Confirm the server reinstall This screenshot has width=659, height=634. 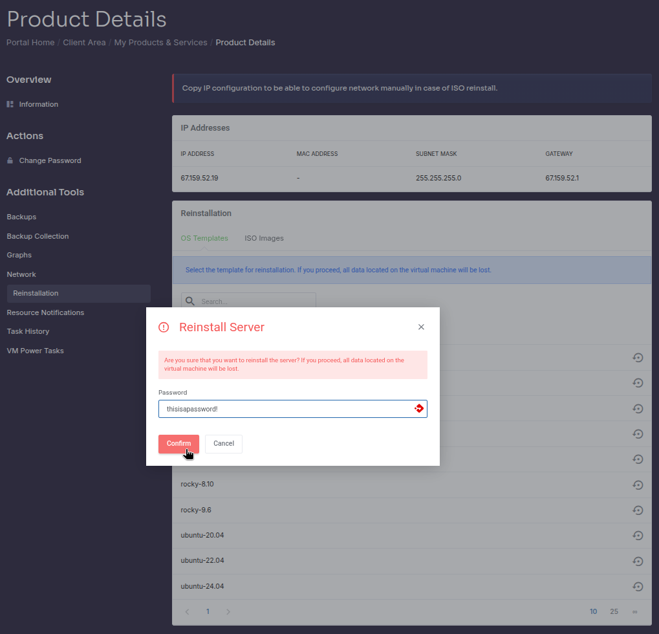(x=178, y=444)
